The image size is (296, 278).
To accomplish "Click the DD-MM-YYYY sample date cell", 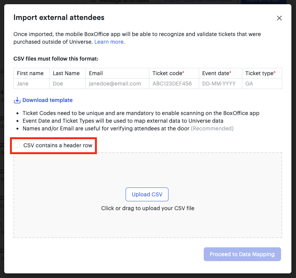I will click(221, 84).
